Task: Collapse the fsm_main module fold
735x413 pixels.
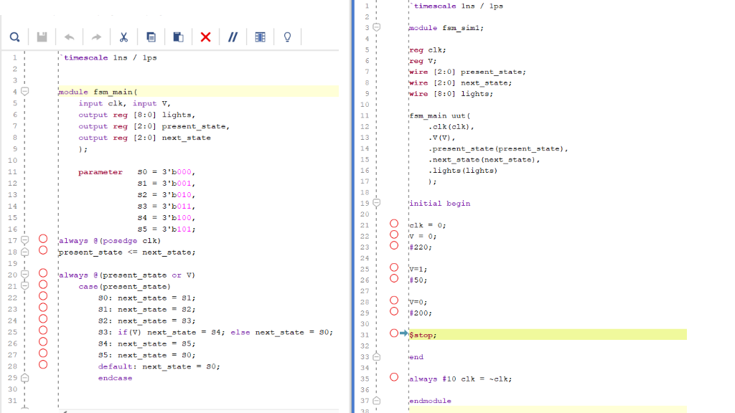Action: 25,91
